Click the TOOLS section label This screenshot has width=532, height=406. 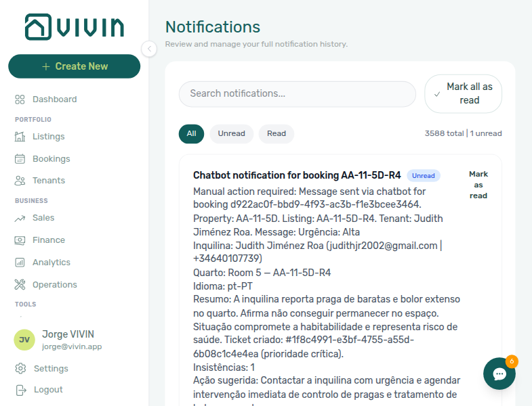(26, 304)
